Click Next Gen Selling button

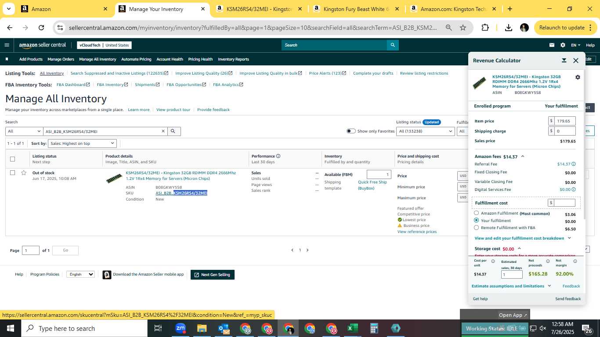tap(212, 275)
